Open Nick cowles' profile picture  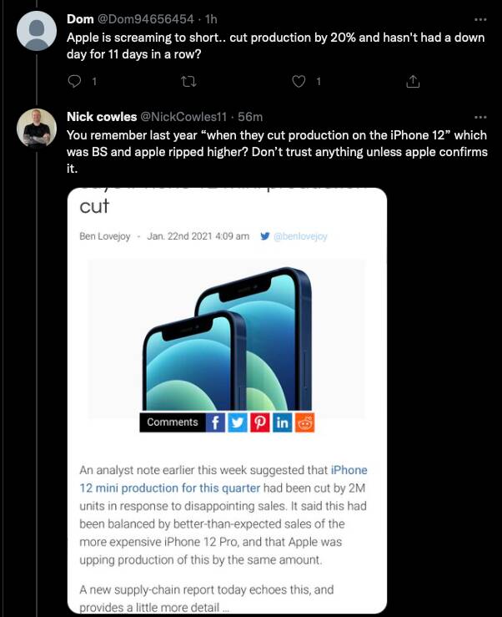coord(37,129)
